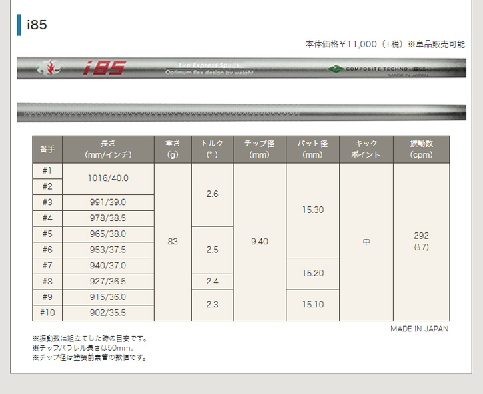
Task: Click the butt diameter value 15.20
Action: tap(313, 274)
